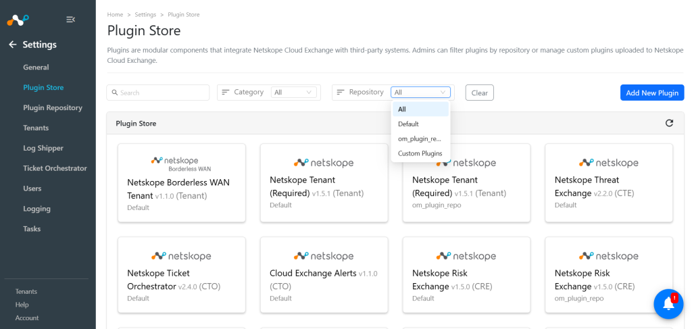Viewport: 692px width, 329px height.
Task: Open Tasks settings
Action: pos(32,229)
